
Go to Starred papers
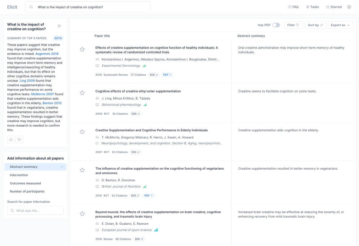(334, 7)
